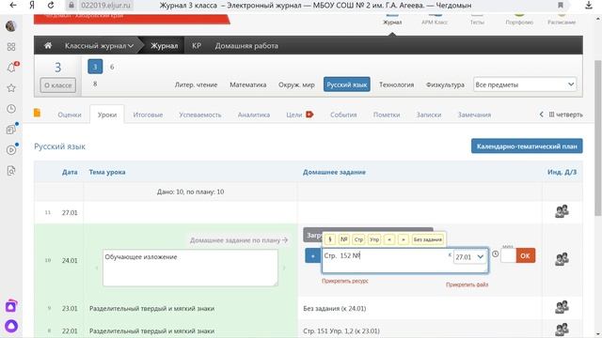Open individual homework icon for the 23.01 row
602x338 pixels.
click(562, 307)
